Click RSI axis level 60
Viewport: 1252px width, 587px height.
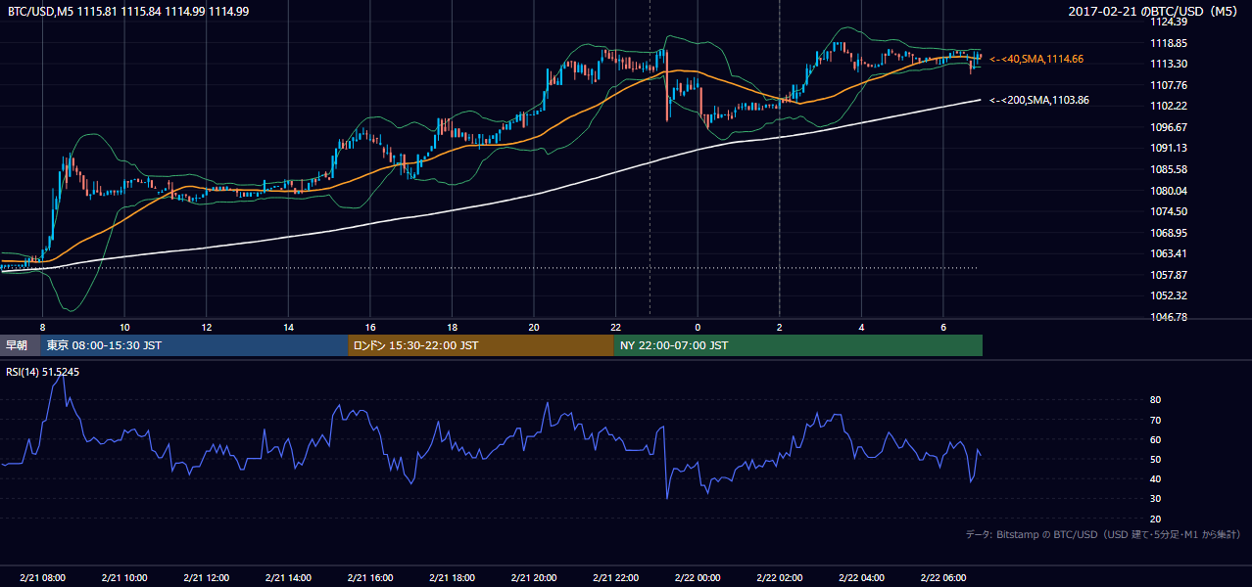click(1156, 439)
